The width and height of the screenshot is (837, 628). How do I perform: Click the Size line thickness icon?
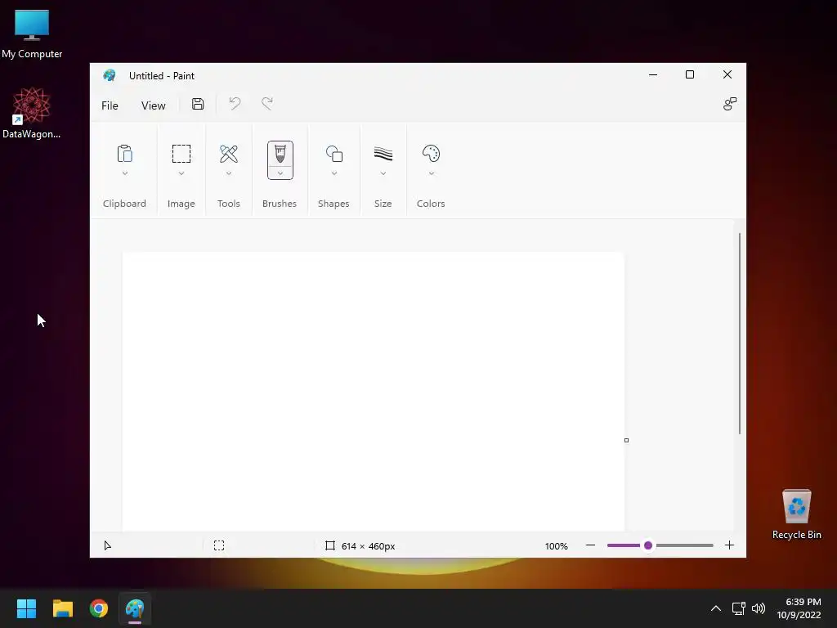[383, 154]
